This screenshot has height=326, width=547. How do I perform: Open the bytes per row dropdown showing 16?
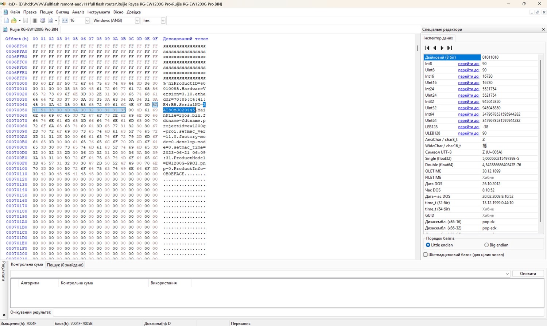click(x=87, y=20)
